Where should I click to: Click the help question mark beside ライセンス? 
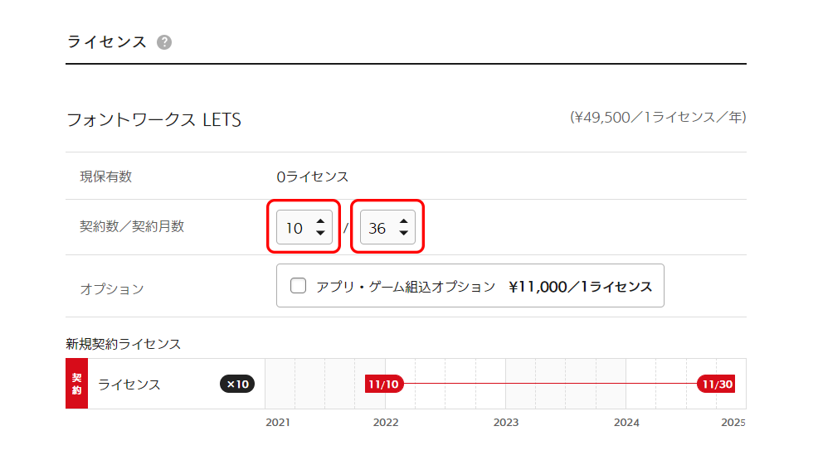(x=164, y=42)
